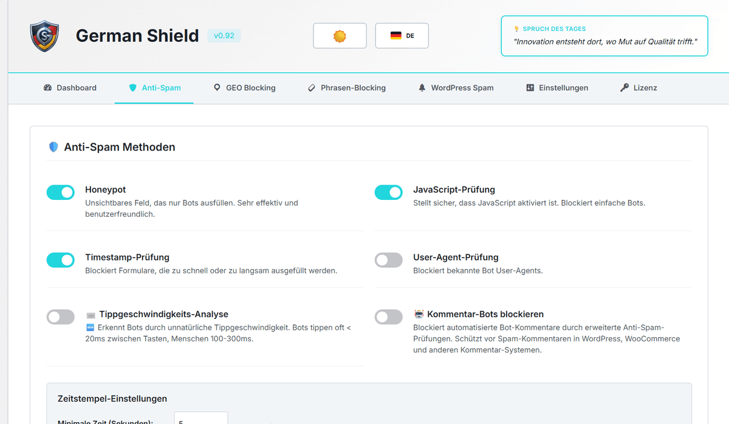The image size is (729, 424).
Task: Click the key icon on the Lizenz tab
Action: [x=623, y=87]
